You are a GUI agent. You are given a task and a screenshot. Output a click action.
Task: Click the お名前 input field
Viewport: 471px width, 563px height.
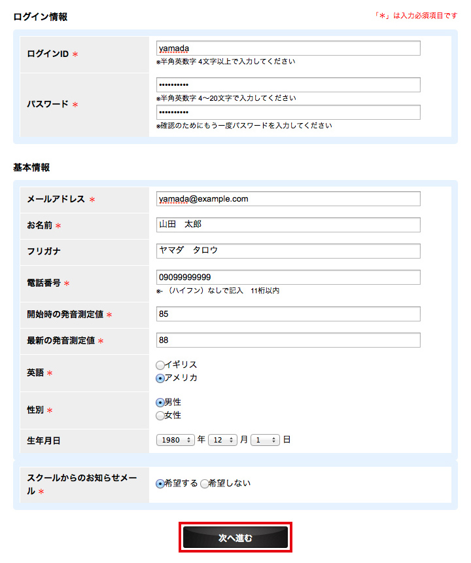(288, 225)
